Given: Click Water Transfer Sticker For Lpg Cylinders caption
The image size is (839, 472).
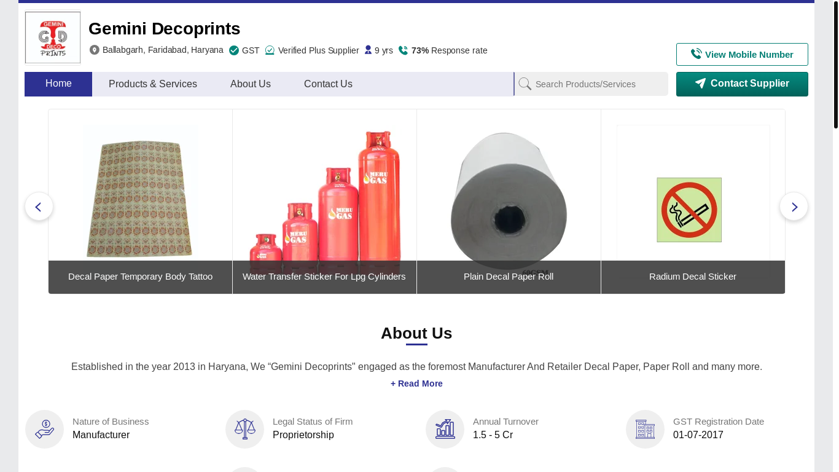Looking at the screenshot, I should coord(324,277).
